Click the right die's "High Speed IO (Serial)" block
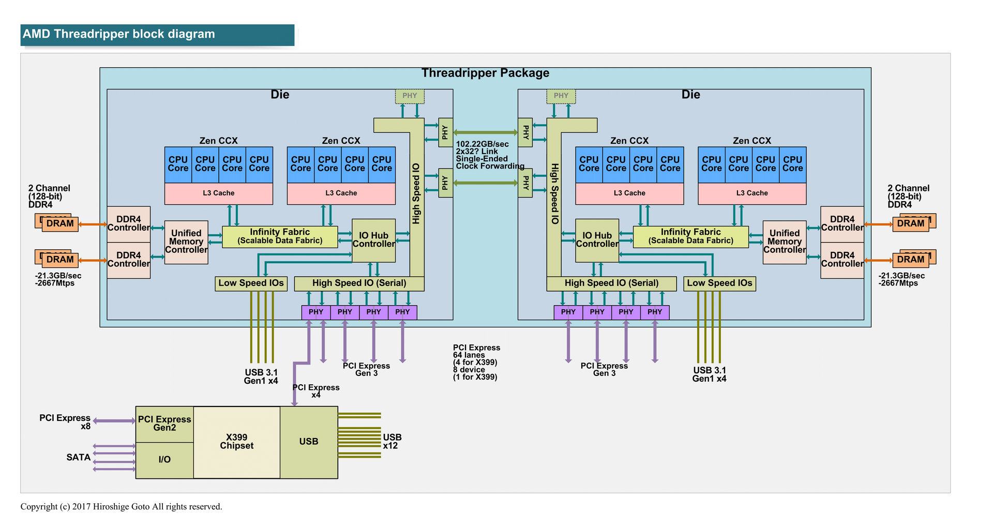The height and width of the screenshot is (527, 993). coord(612,283)
